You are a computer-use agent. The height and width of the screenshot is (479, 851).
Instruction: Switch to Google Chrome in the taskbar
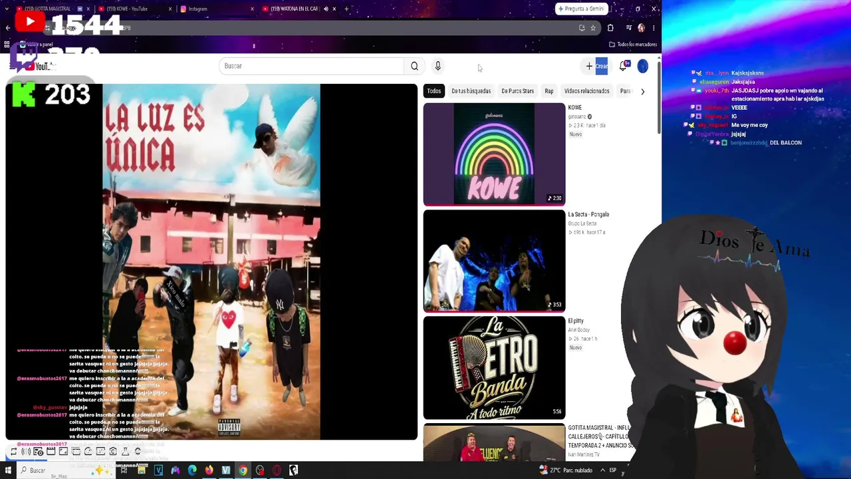click(243, 470)
